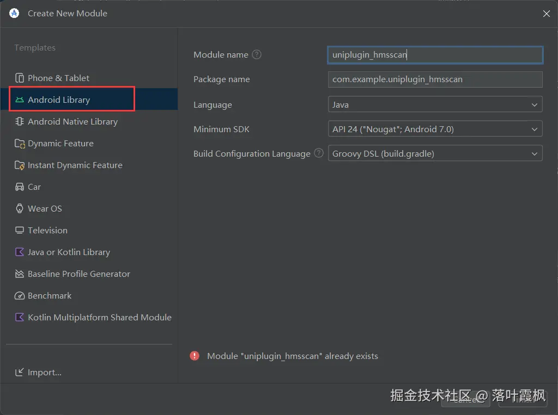Image resolution: width=558 pixels, height=415 pixels.
Task: Expand the Minimum SDK dropdown
Action: (435, 129)
